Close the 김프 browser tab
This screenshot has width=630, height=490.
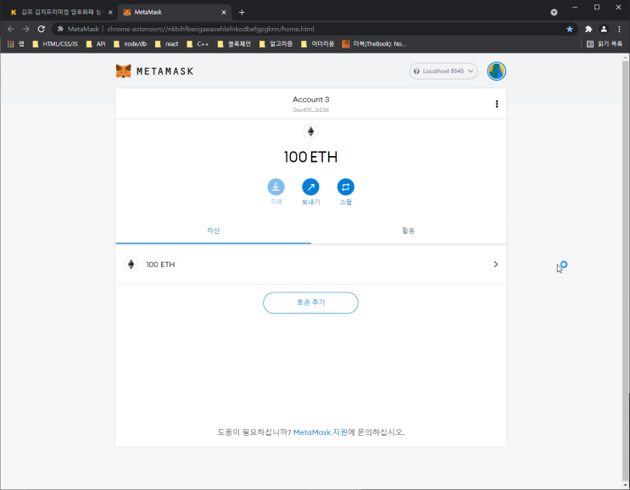point(110,13)
